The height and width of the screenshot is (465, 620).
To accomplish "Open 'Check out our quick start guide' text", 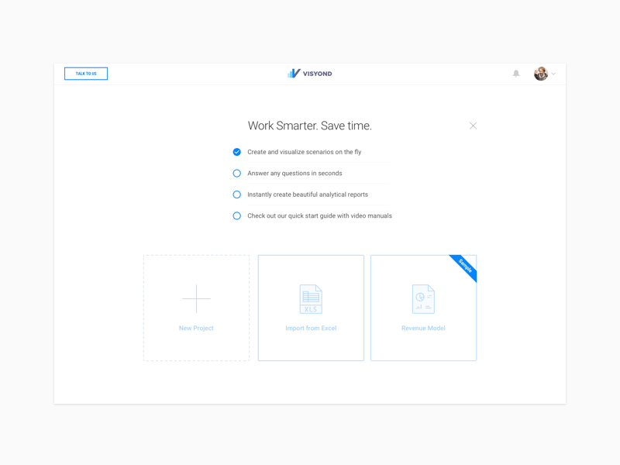I will [x=319, y=216].
